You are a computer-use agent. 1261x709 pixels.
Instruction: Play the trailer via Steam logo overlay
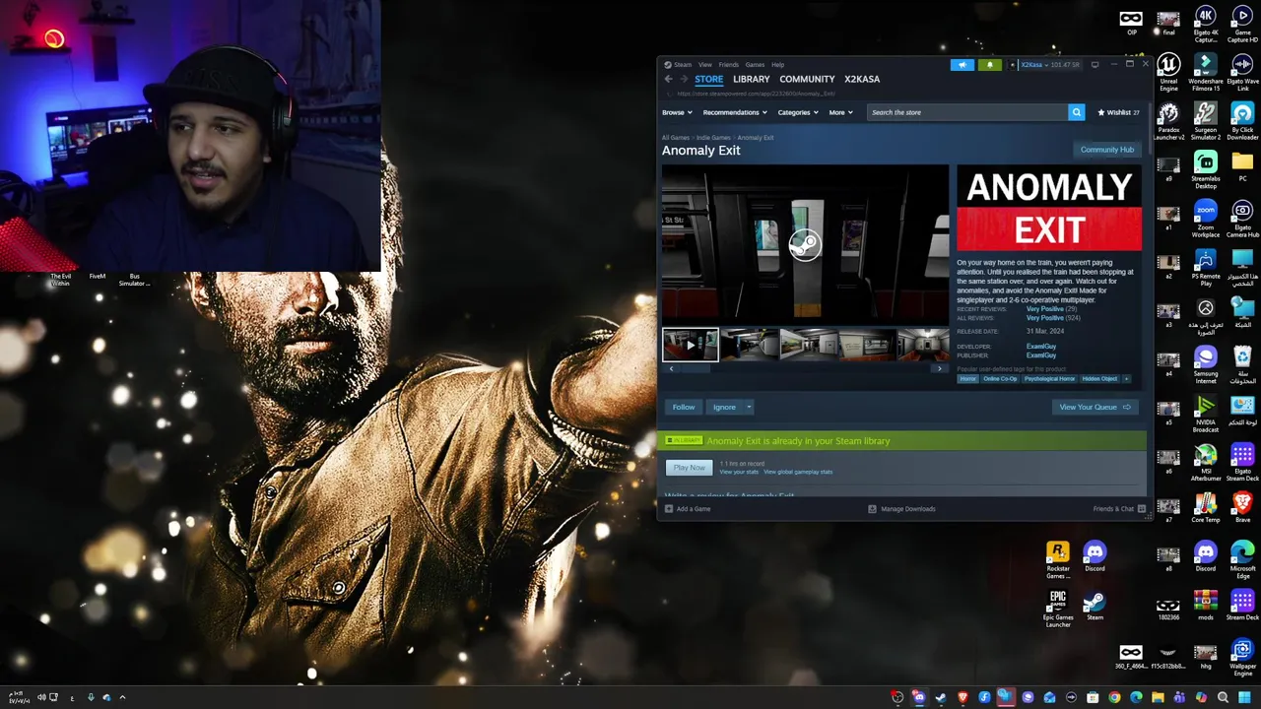[x=805, y=244]
